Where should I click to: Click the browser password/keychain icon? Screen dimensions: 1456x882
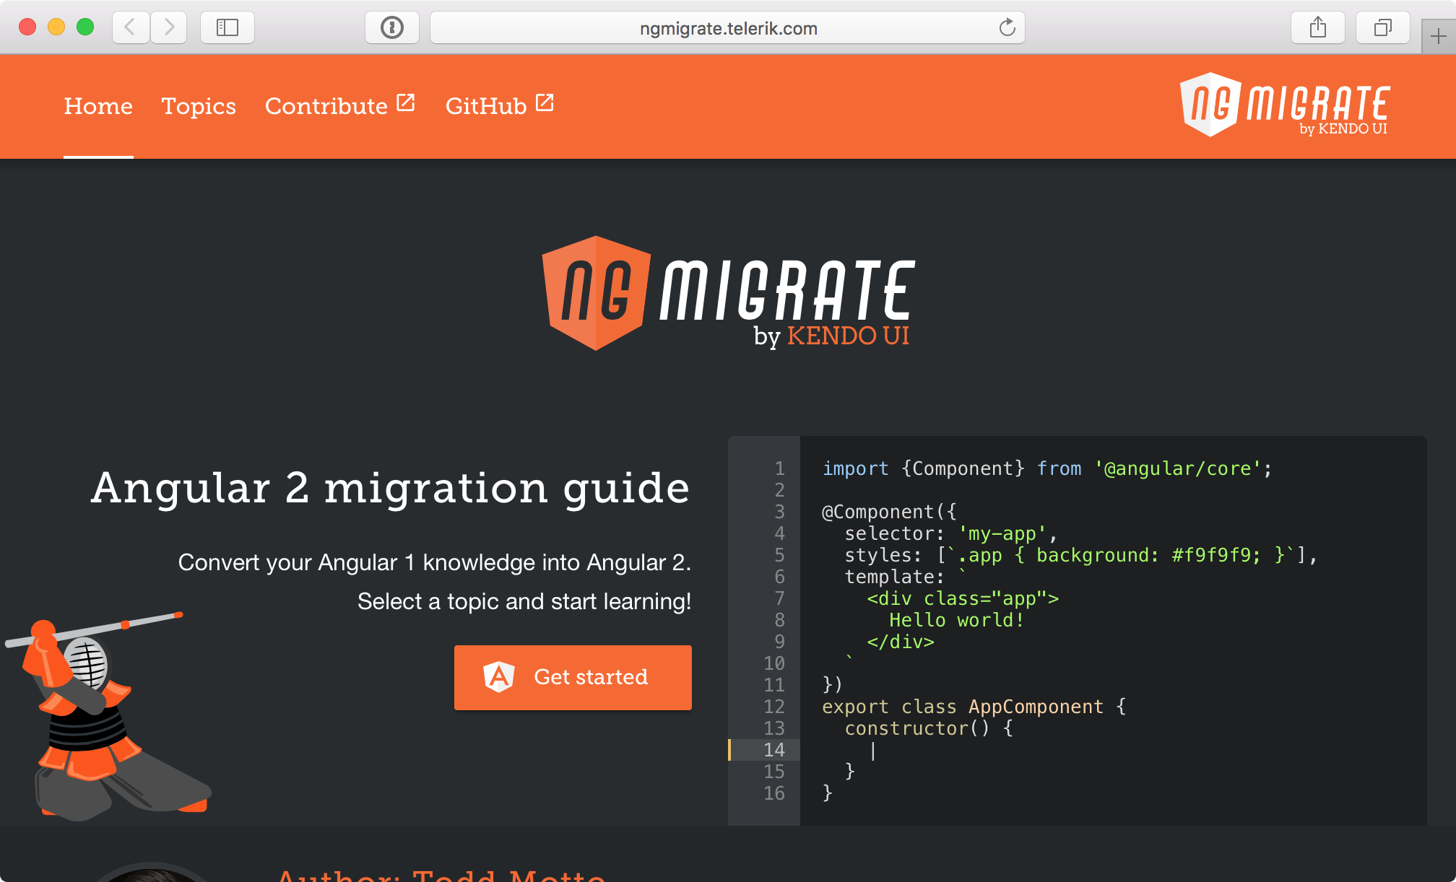393,27
